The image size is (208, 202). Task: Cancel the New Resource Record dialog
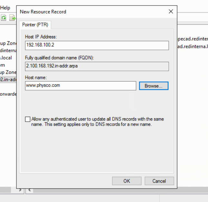click(159, 181)
